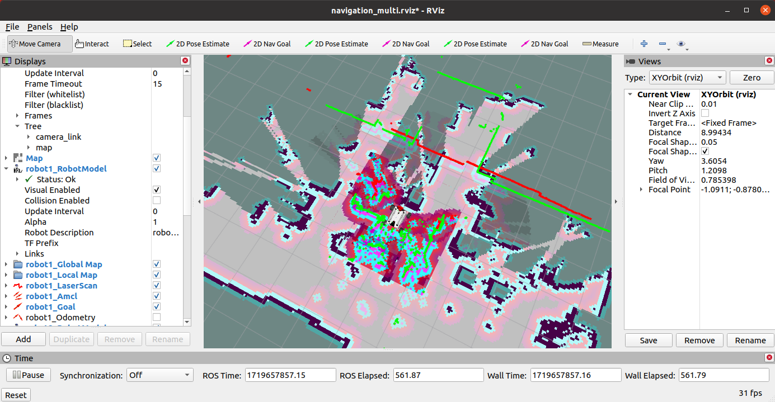Click the robot1_RobotModel robot icon
The height and width of the screenshot is (402, 775).
pos(18,169)
